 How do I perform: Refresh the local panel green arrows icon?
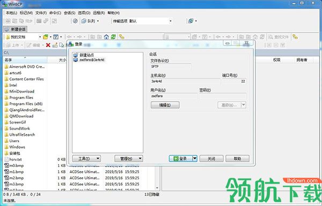113,37
